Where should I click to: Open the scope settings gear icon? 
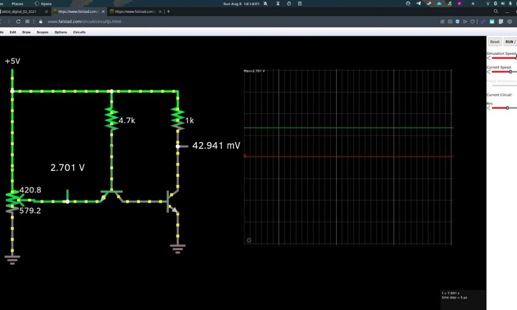pos(249,240)
